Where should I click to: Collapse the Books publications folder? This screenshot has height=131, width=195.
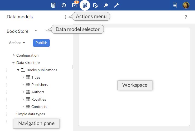18,70
